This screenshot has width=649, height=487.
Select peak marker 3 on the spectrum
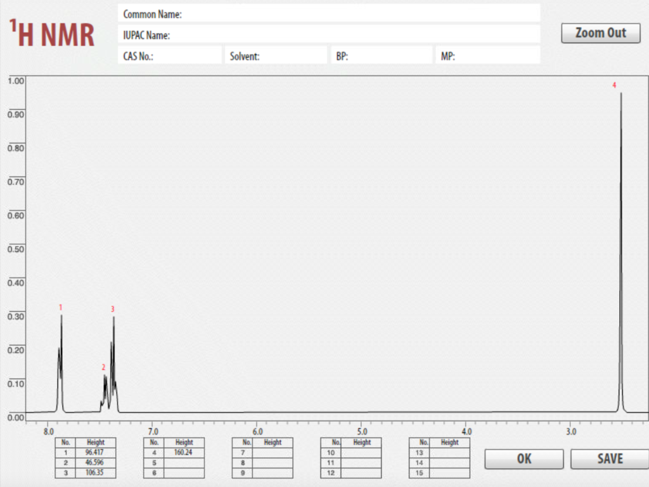tap(112, 310)
